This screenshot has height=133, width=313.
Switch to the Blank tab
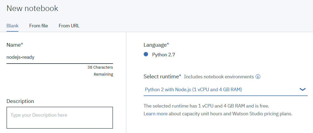coord(12,26)
